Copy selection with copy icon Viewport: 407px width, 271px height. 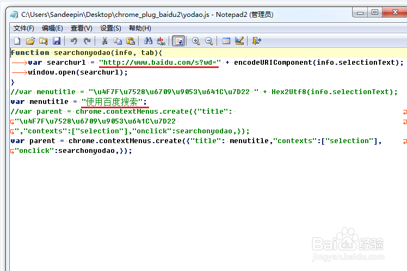(118, 41)
